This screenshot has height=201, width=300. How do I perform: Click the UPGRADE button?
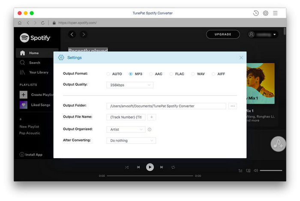coord(223,34)
